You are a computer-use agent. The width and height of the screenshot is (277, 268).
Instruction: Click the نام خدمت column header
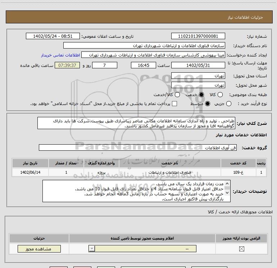click(x=170, y=163)
